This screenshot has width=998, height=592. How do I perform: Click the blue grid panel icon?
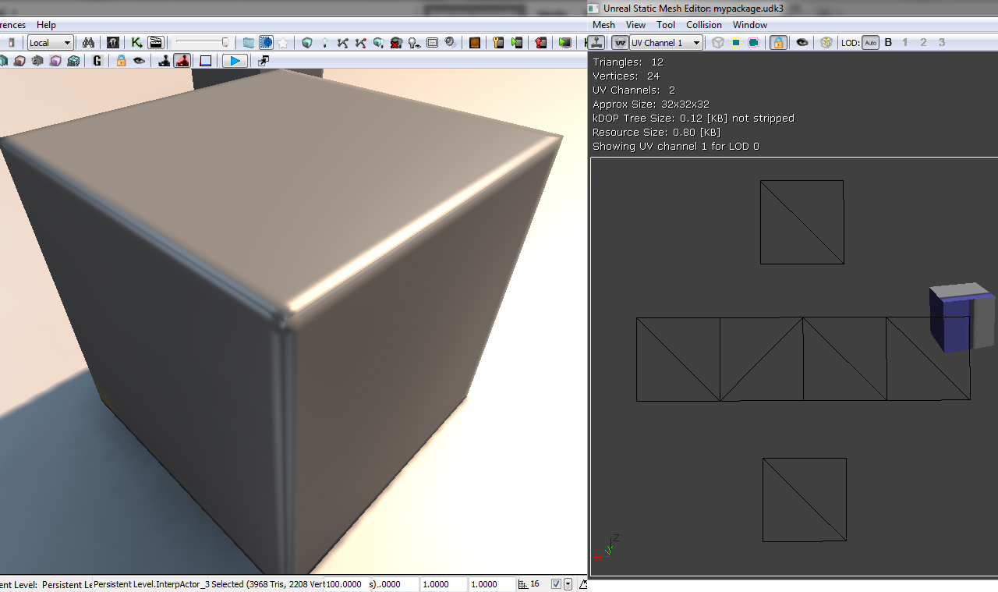click(433, 43)
